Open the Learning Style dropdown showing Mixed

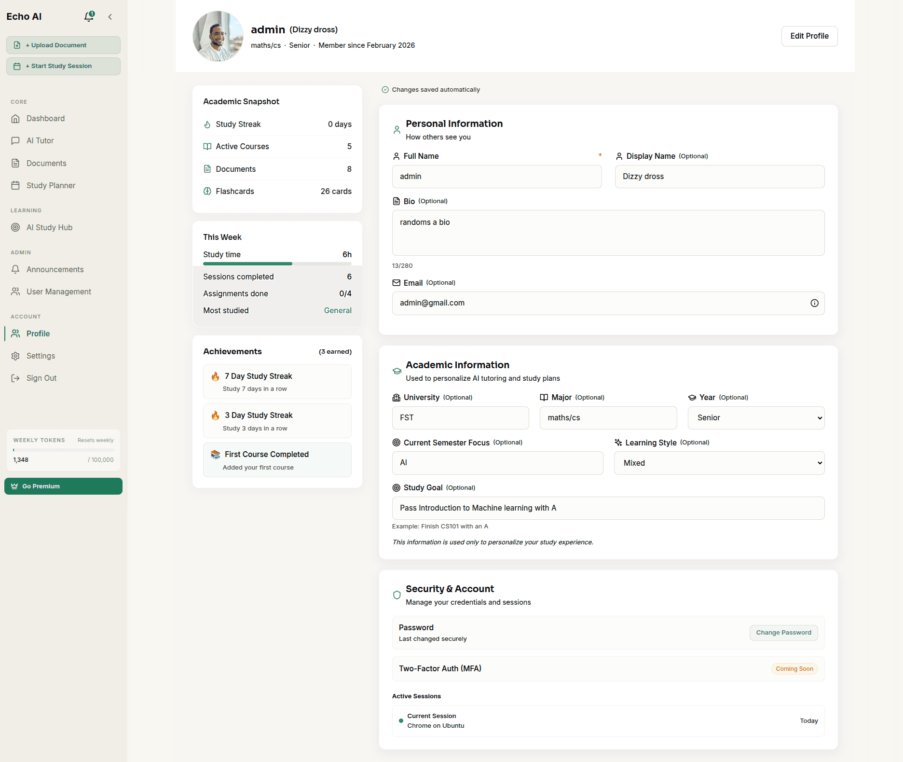coord(719,463)
